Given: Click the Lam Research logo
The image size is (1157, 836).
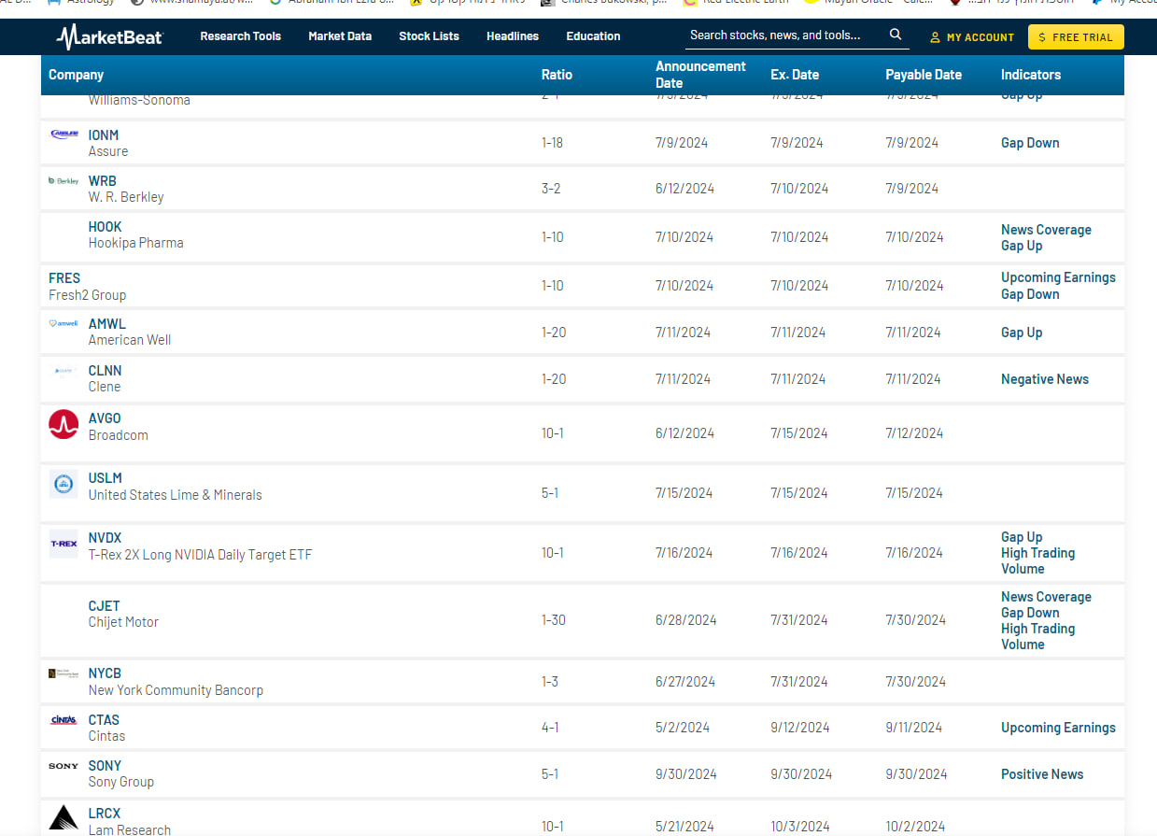Looking at the screenshot, I should click(x=63, y=817).
